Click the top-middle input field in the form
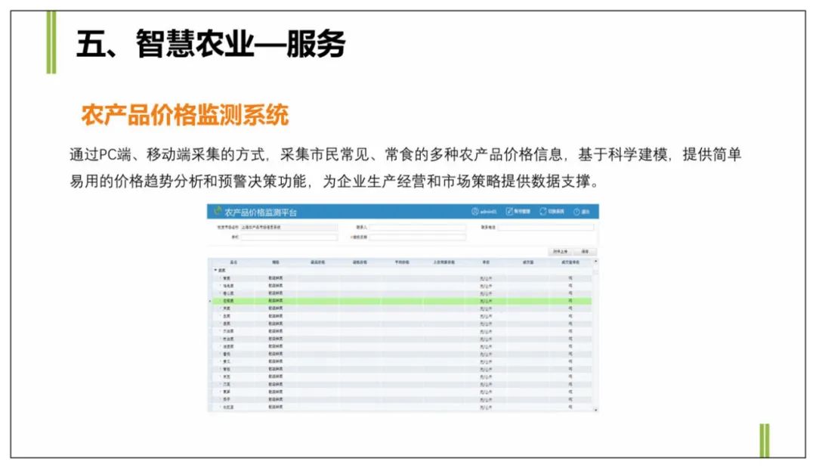This screenshot has width=816, height=468. coord(417,227)
